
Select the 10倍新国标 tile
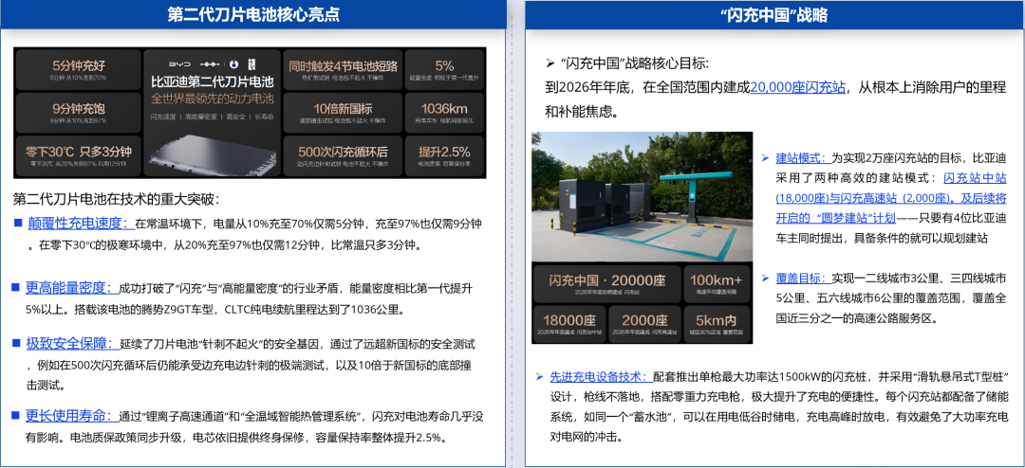pyautogui.click(x=343, y=112)
